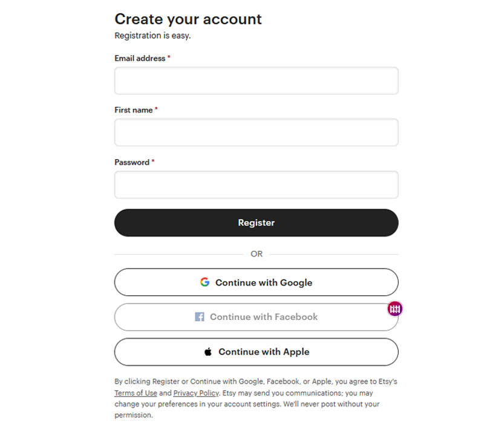Focus the Email address input field

point(256,80)
